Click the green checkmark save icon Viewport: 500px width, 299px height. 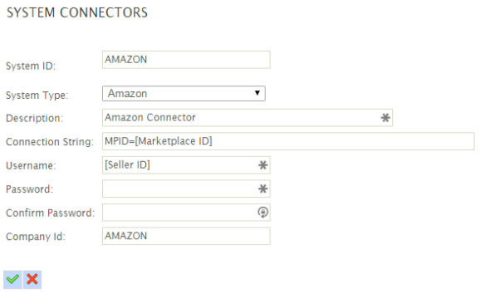coord(12,280)
